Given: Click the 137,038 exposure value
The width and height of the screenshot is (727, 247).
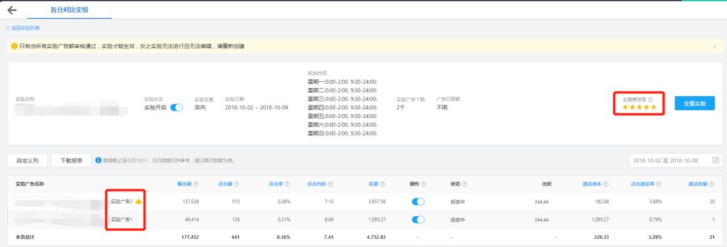Looking at the screenshot, I should (x=191, y=201).
